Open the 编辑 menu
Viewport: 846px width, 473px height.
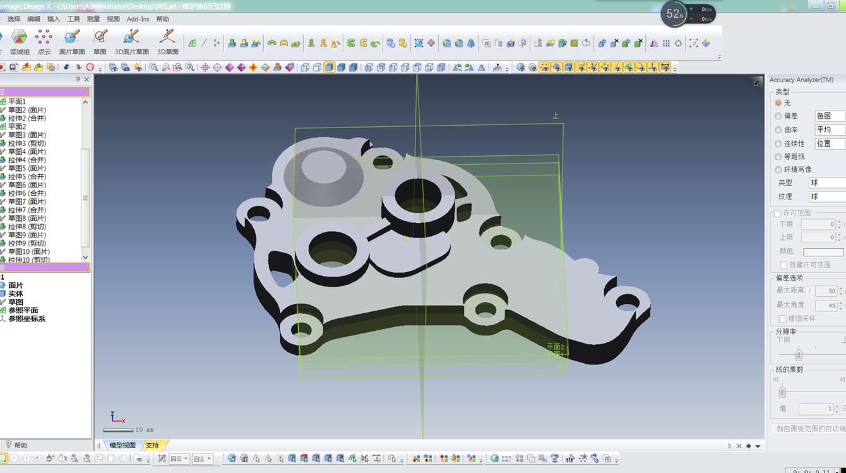tap(34, 19)
